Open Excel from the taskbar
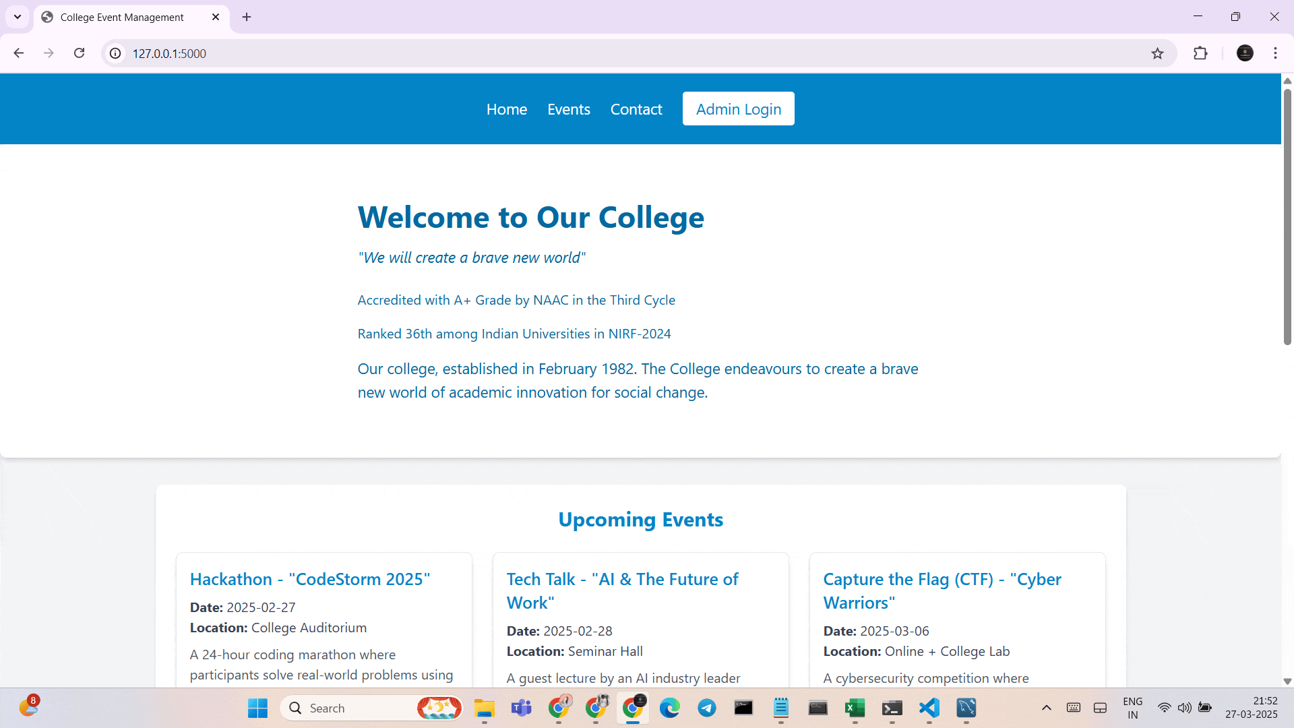Viewport: 1294px width, 728px height. pyautogui.click(x=855, y=708)
